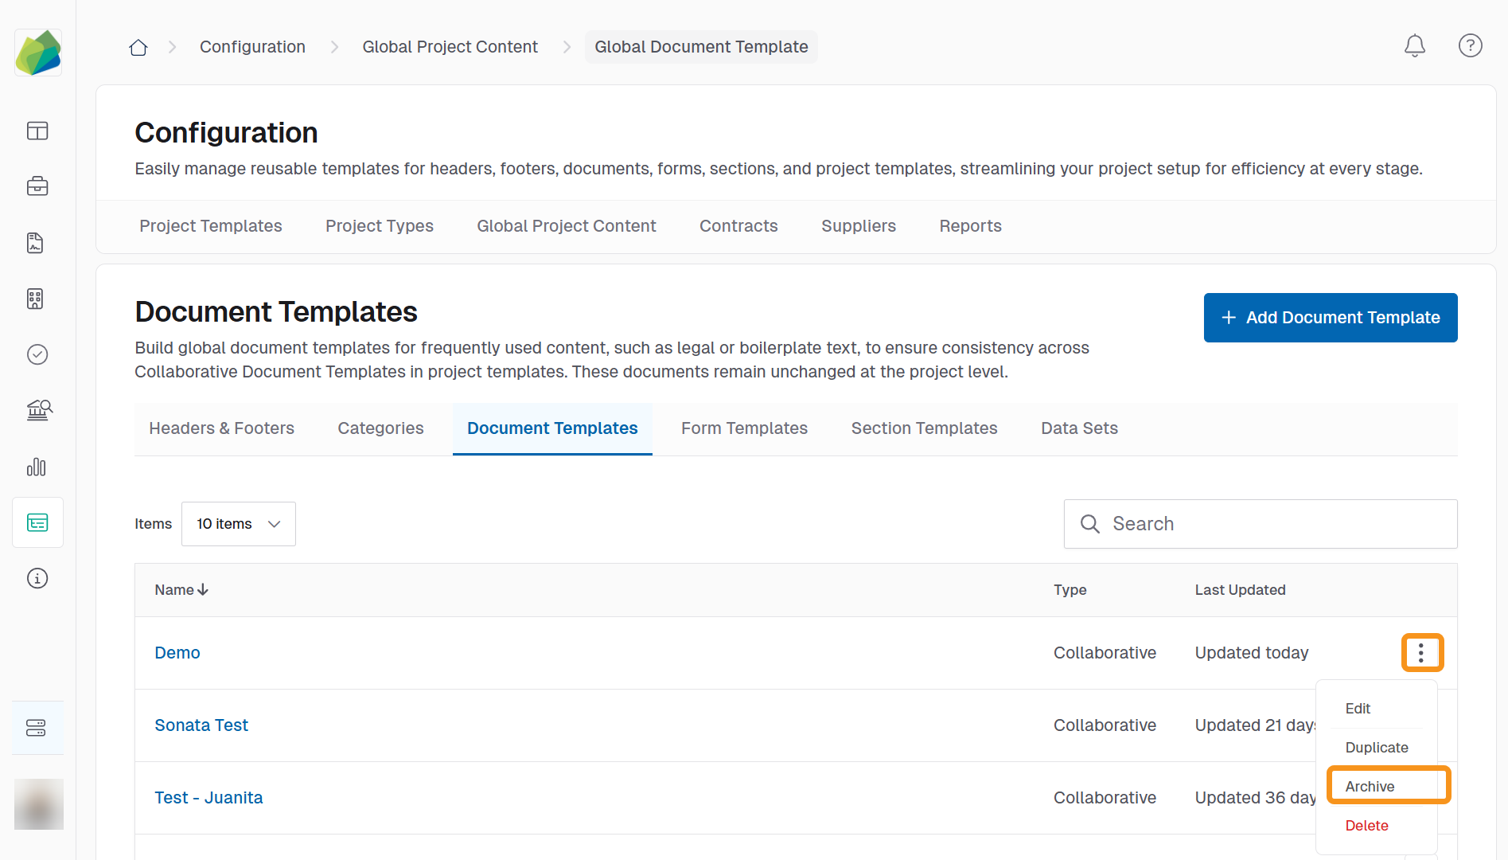1508x860 pixels.
Task: Open the dashboard layout sidebar icon
Action: (37, 131)
